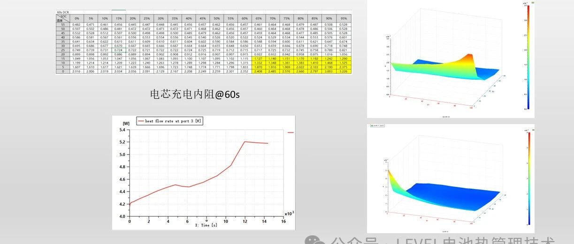The image size is (574, 244).
Task: Click the outlined cell with value 0.724
Action: (119, 50)
